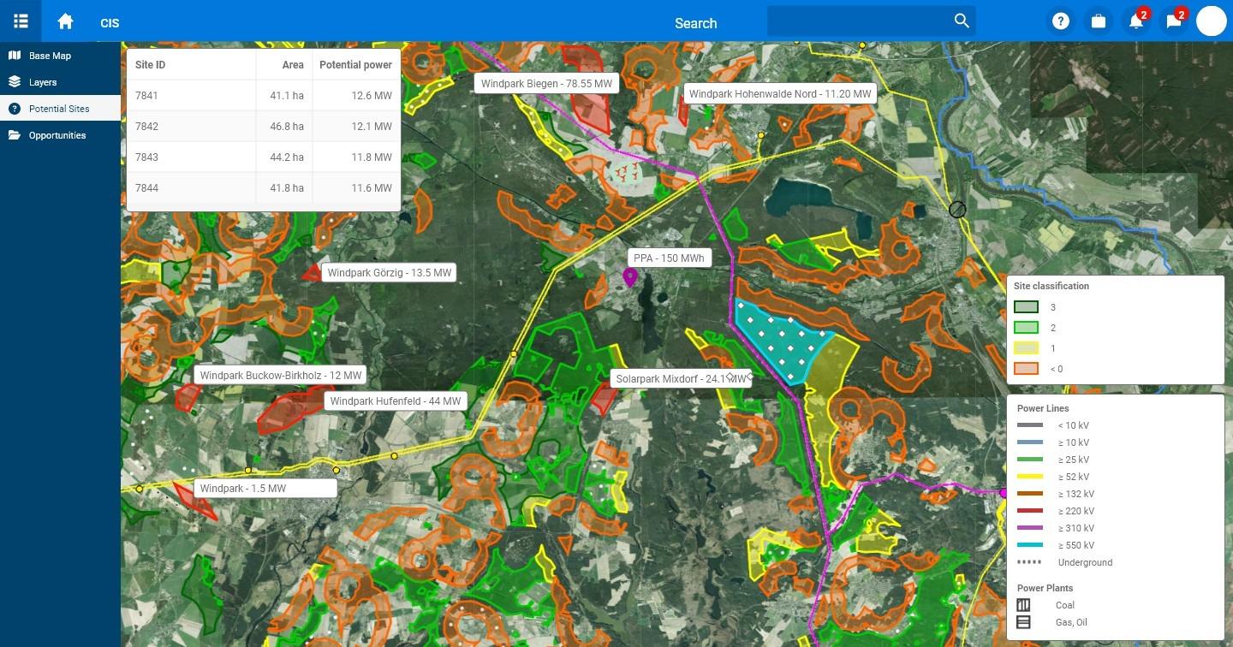Click the Coal power plant legend icon
Viewport: 1233px width, 647px height.
click(x=1023, y=605)
